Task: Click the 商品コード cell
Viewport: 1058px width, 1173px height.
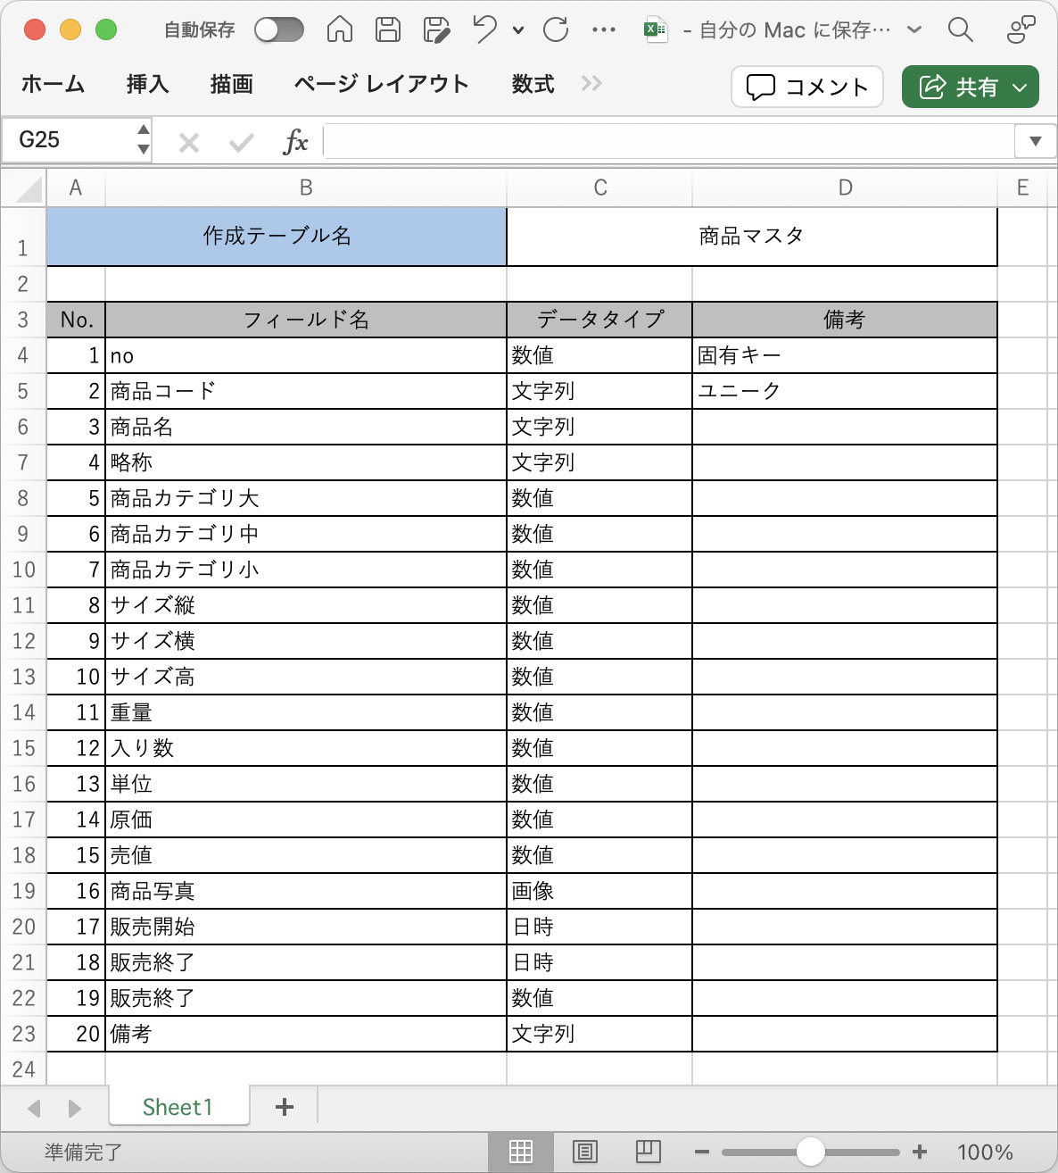Action: click(x=306, y=391)
